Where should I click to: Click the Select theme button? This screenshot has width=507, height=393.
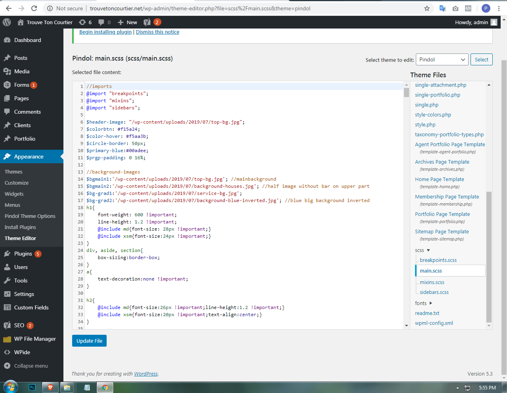[x=482, y=59]
